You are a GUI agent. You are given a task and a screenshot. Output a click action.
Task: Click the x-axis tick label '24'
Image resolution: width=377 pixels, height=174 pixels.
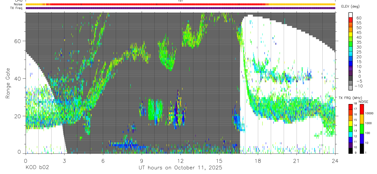tap(335, 161)
